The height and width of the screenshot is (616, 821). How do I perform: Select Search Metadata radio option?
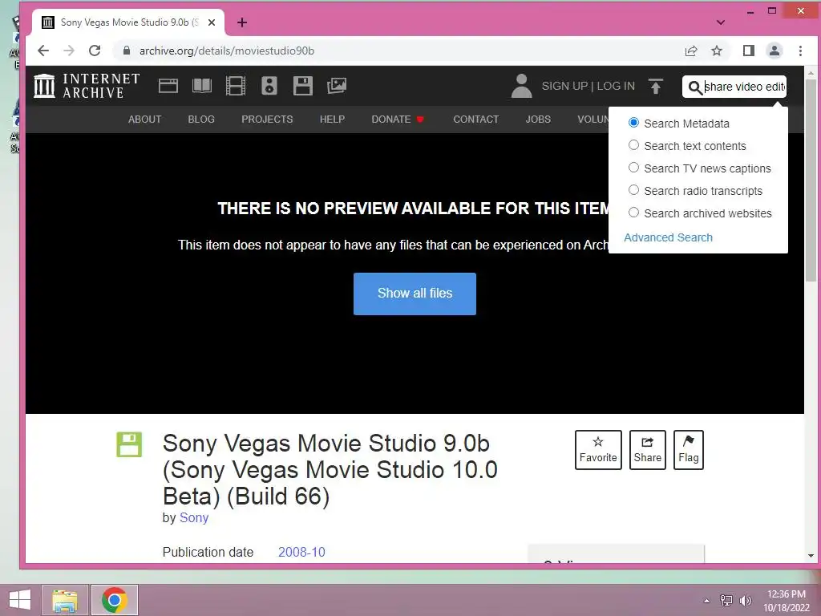coord(633,123)
